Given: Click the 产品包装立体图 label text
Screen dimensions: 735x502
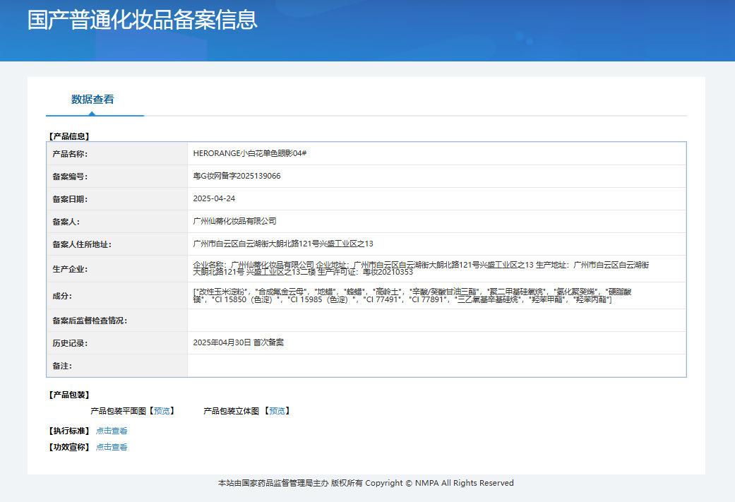Looking at the screenshot, I should (231, 411).
